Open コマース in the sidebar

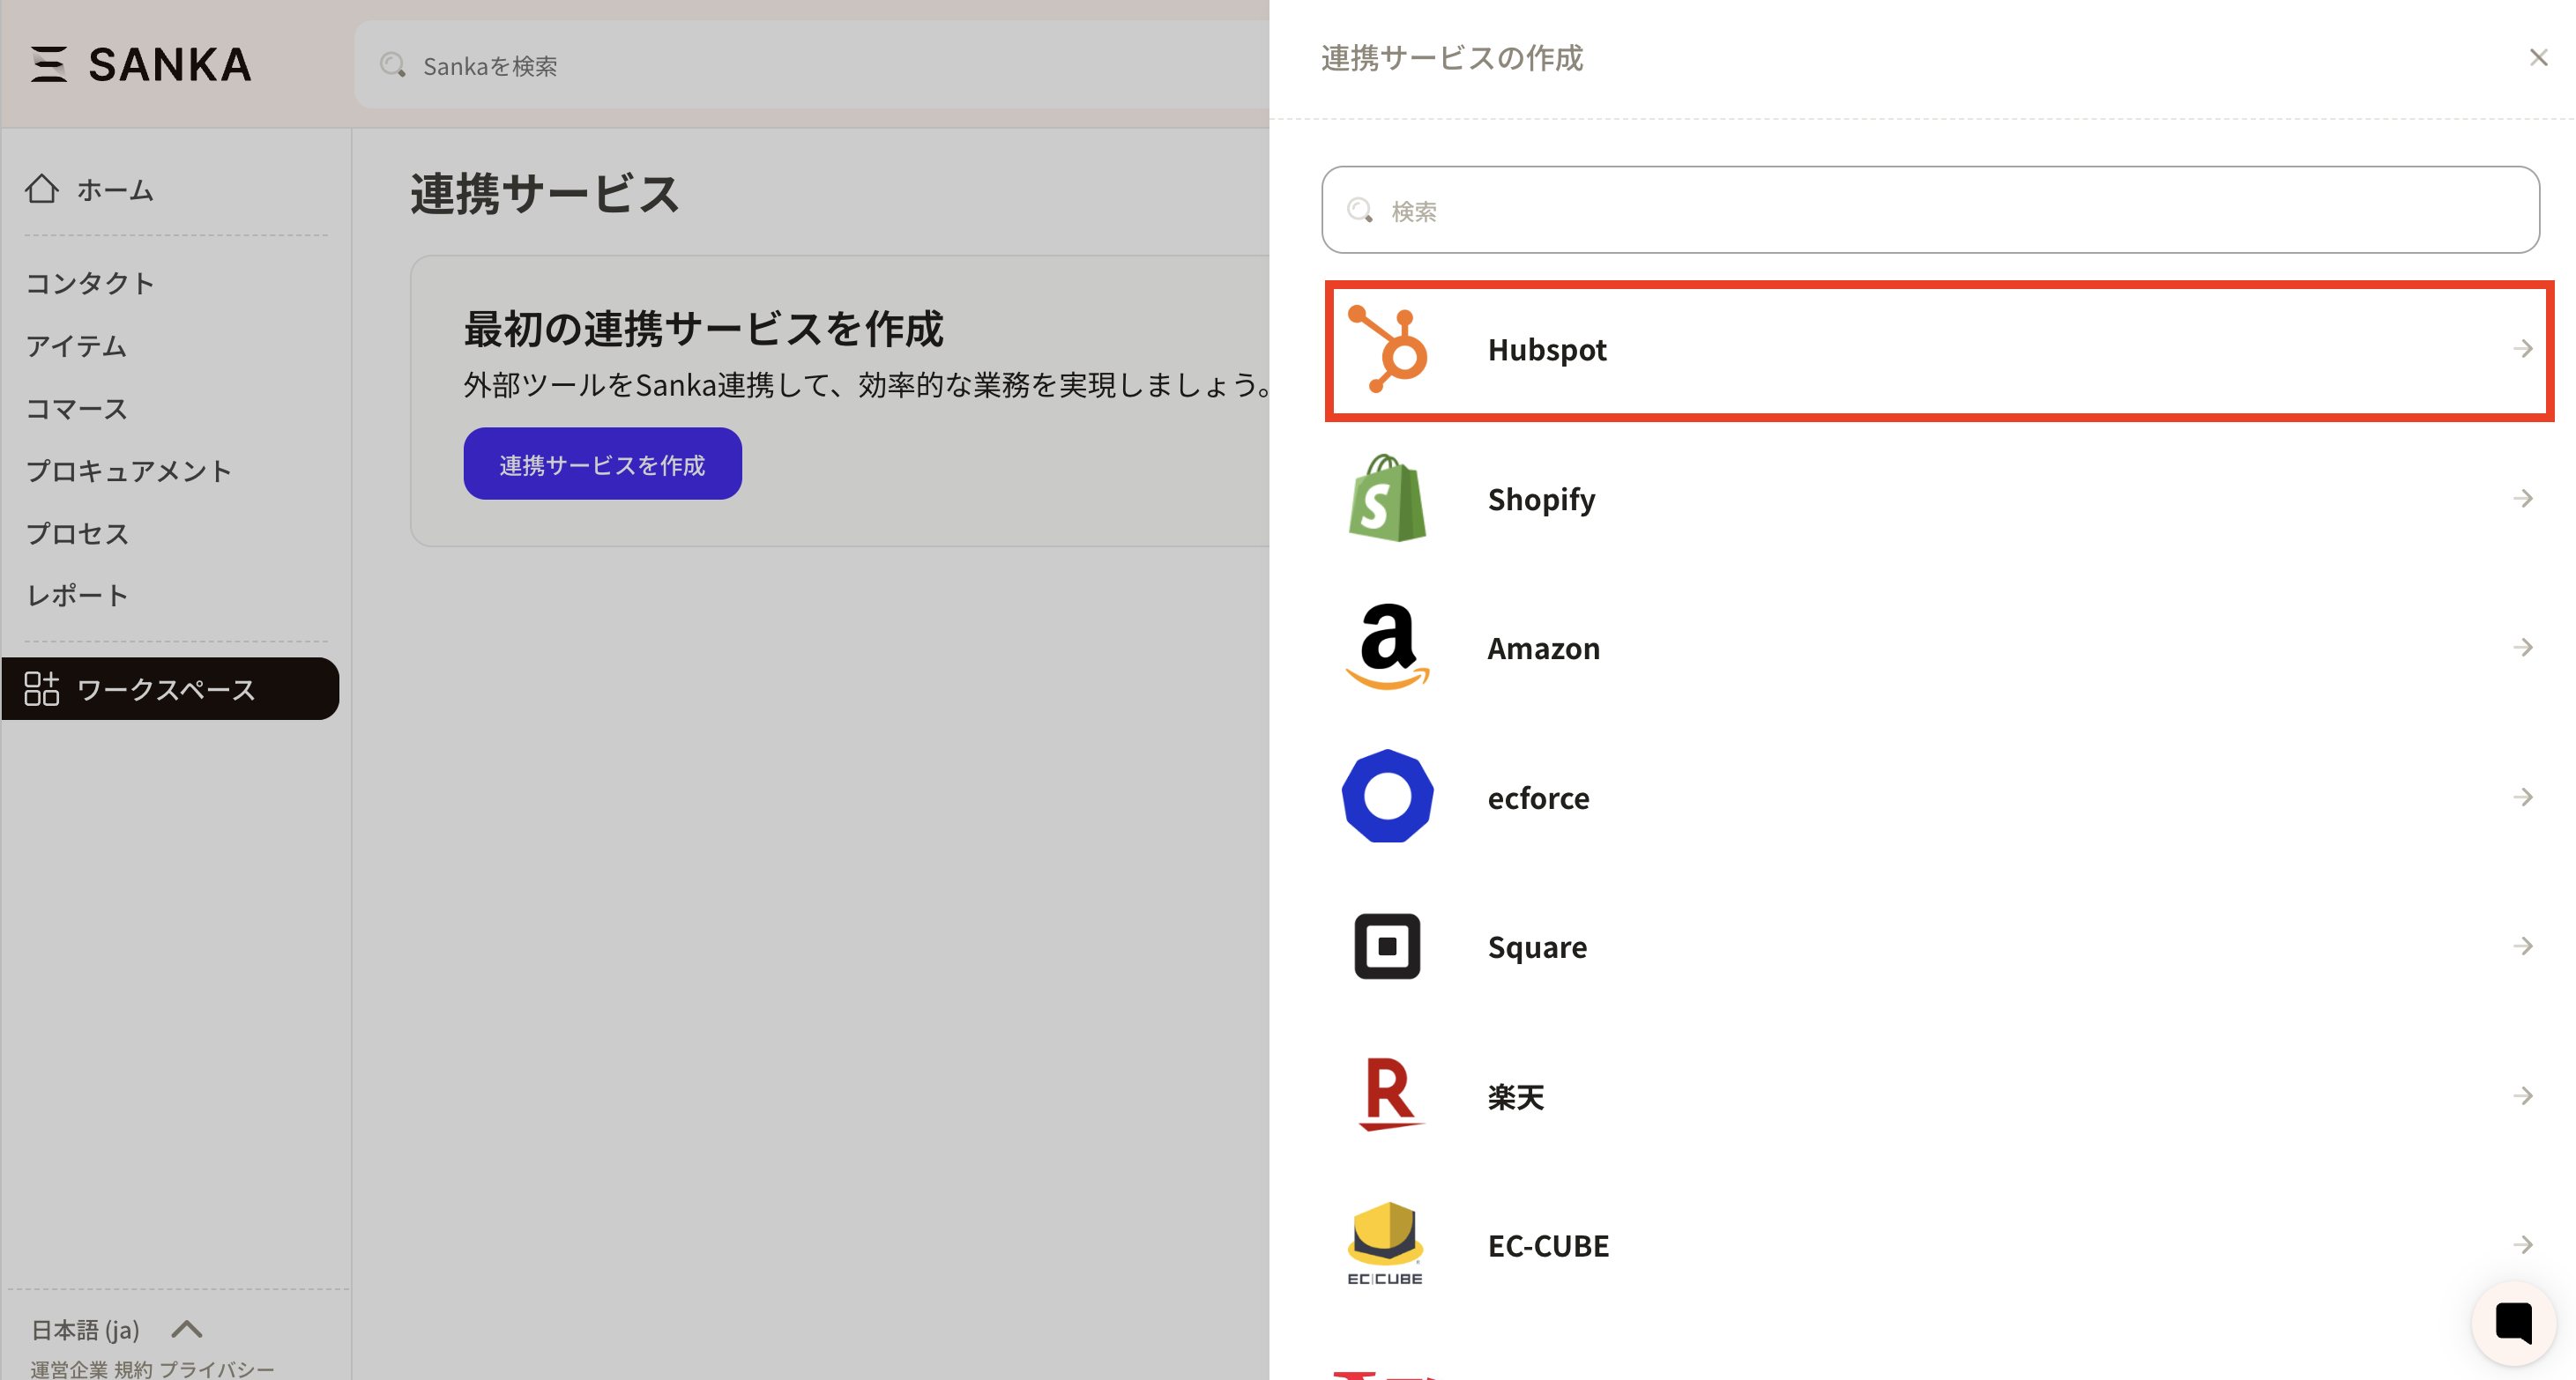(x=76, y=409)
